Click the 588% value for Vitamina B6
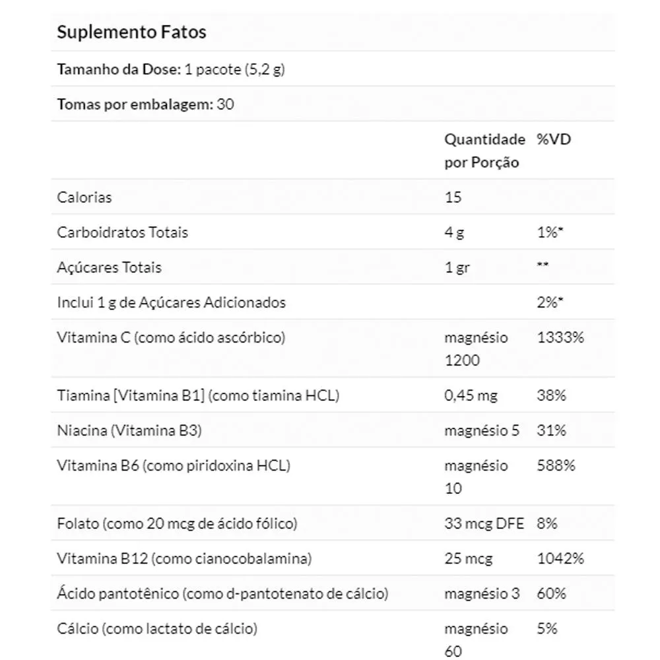The width and height of the screenshot is (660, 660). [556, 465]
